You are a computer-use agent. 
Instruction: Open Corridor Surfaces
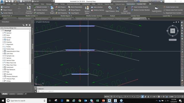coord(41,10)
